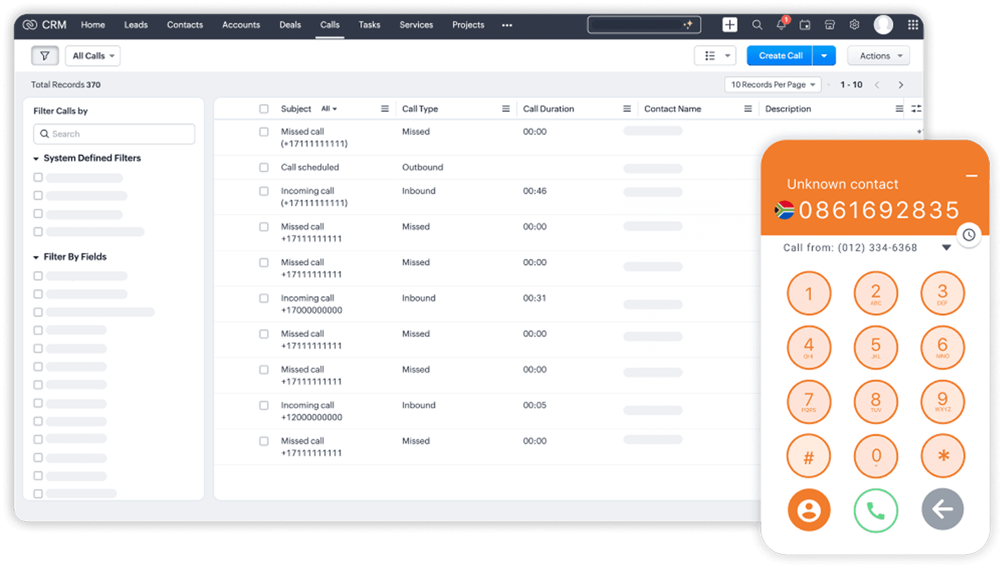Open Call from number dropdown in dialer

coord(946,248)
